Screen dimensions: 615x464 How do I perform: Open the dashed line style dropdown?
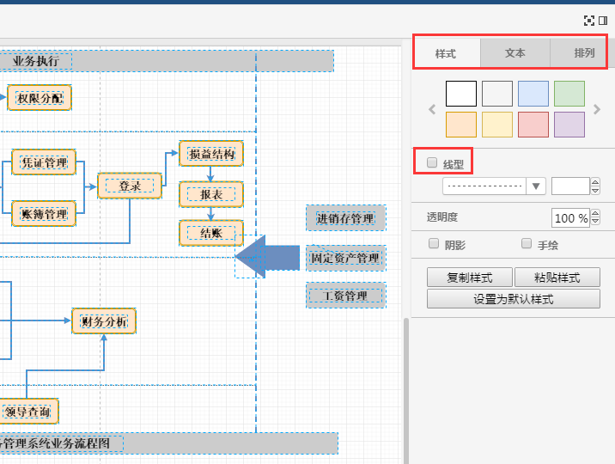(494, 186)
